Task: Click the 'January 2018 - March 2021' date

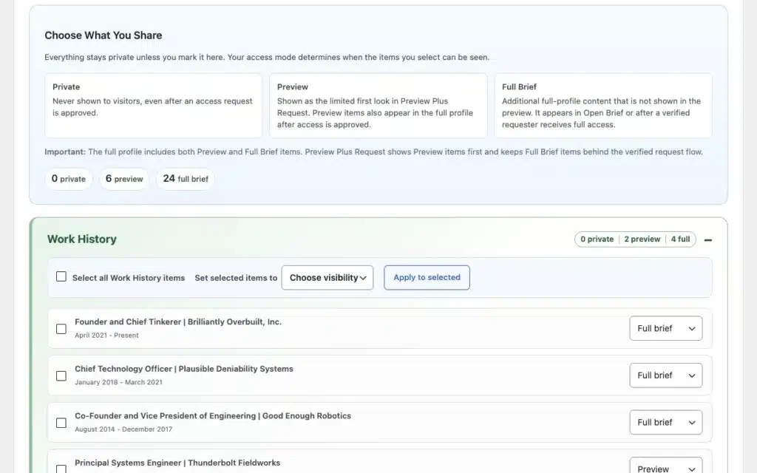Action: click(x=119, y=382)
